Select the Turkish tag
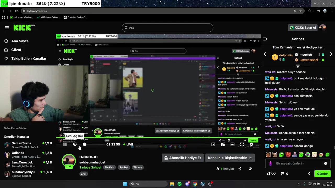Image resolution: width=335 pixels, height=188 pixels. 109,167
